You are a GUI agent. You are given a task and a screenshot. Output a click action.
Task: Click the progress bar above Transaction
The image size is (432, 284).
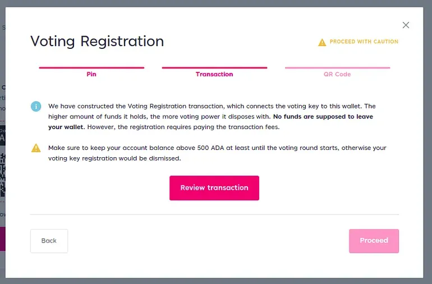[214, 67]
